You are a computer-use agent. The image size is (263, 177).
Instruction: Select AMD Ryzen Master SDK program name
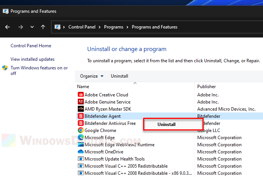(108, 109)
